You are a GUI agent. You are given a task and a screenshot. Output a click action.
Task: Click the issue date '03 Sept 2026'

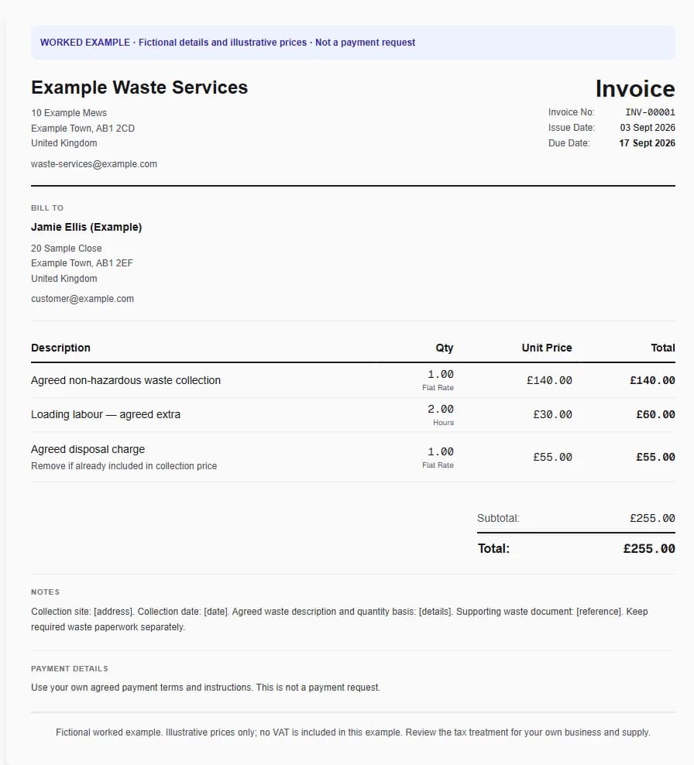648,128
